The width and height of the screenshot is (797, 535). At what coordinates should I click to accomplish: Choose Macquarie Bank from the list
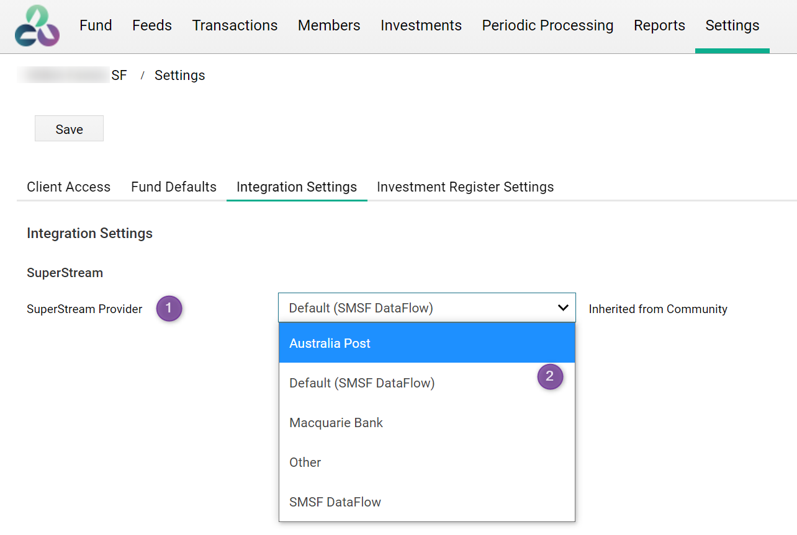(427, 422)
